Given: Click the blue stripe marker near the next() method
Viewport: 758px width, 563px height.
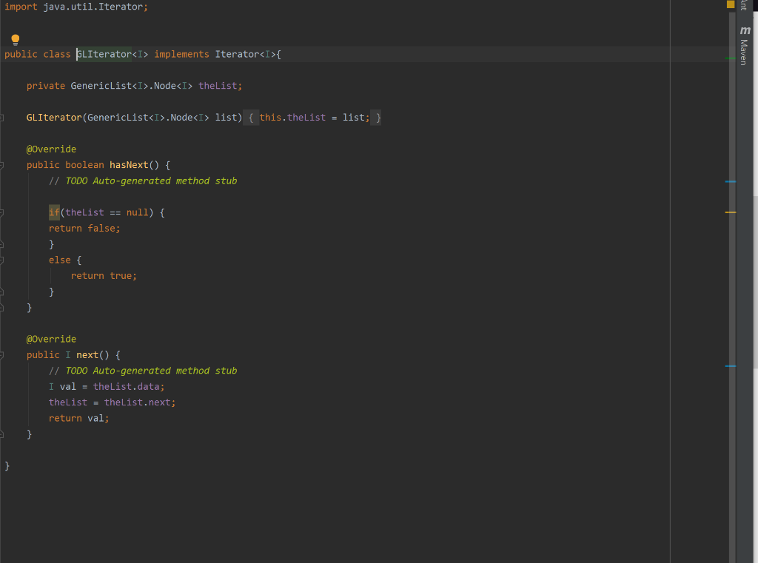Looking at the screenshot, I should (730, 365).
